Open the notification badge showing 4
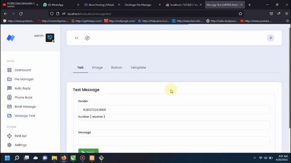291x163 pixels. pyautogui.click(x=271, y=38)
